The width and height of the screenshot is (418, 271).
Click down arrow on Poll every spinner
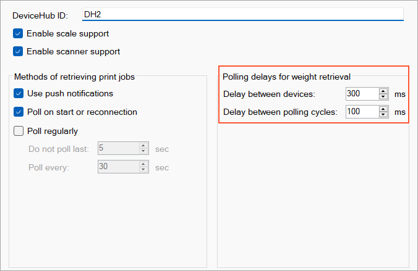143,169
